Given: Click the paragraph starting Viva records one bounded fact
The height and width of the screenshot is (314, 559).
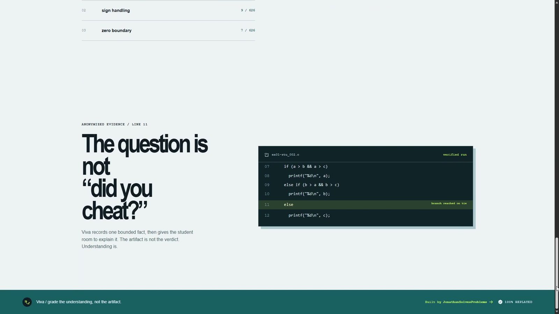Looking at the screenshot, I should coord(137,239).
